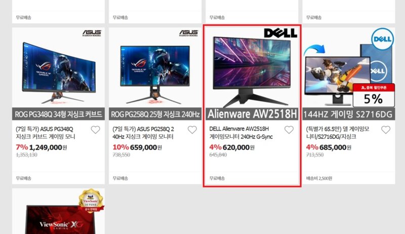This screenshot has width=405, height=234.
Task: Open the ASUS PG348Q product title link
Action: click(46, 133)
